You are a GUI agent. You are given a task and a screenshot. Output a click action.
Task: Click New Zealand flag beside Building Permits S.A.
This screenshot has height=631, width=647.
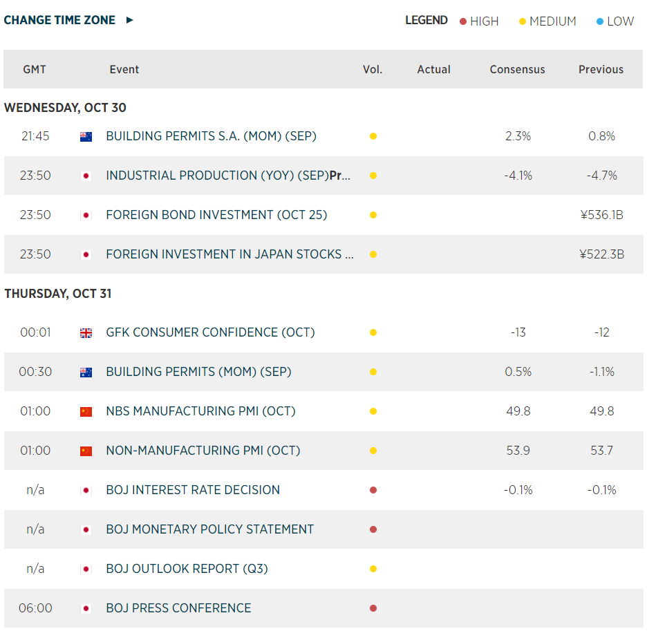[x=86, y=137]
